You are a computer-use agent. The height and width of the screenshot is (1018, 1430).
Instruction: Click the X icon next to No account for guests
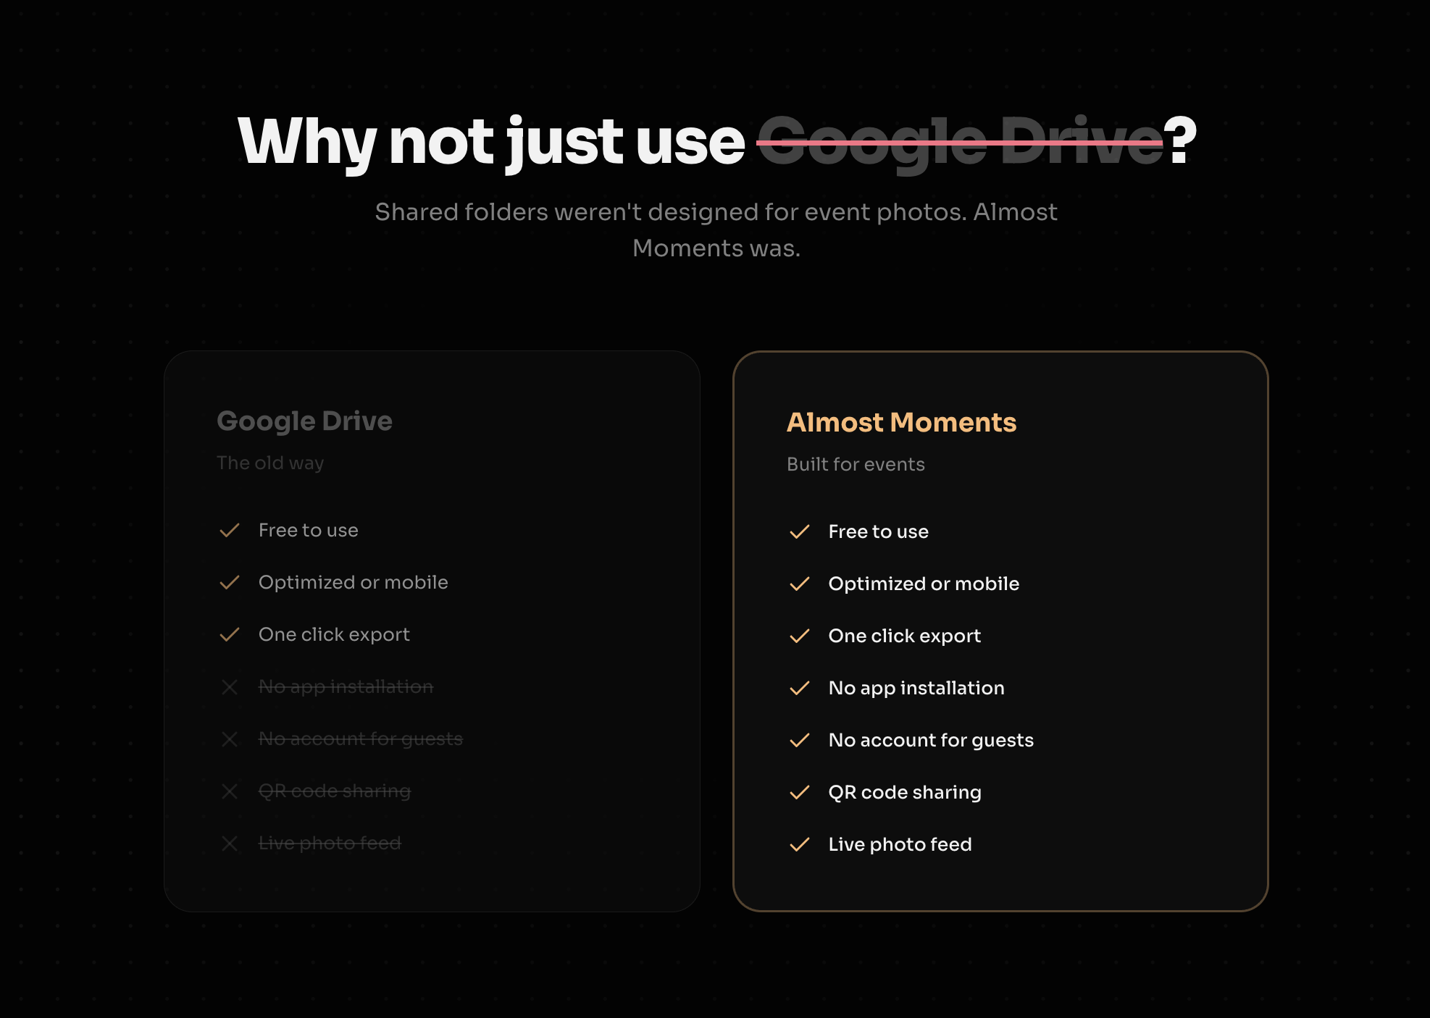tap(230, 739)
